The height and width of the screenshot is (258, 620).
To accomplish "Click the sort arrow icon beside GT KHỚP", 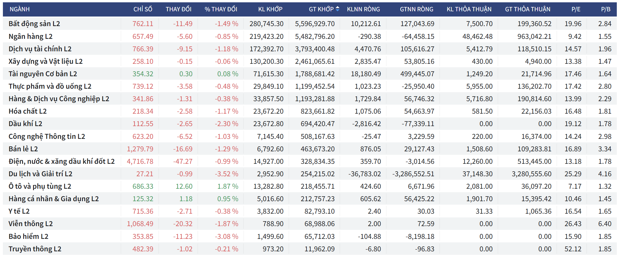I will click(337, 9).
